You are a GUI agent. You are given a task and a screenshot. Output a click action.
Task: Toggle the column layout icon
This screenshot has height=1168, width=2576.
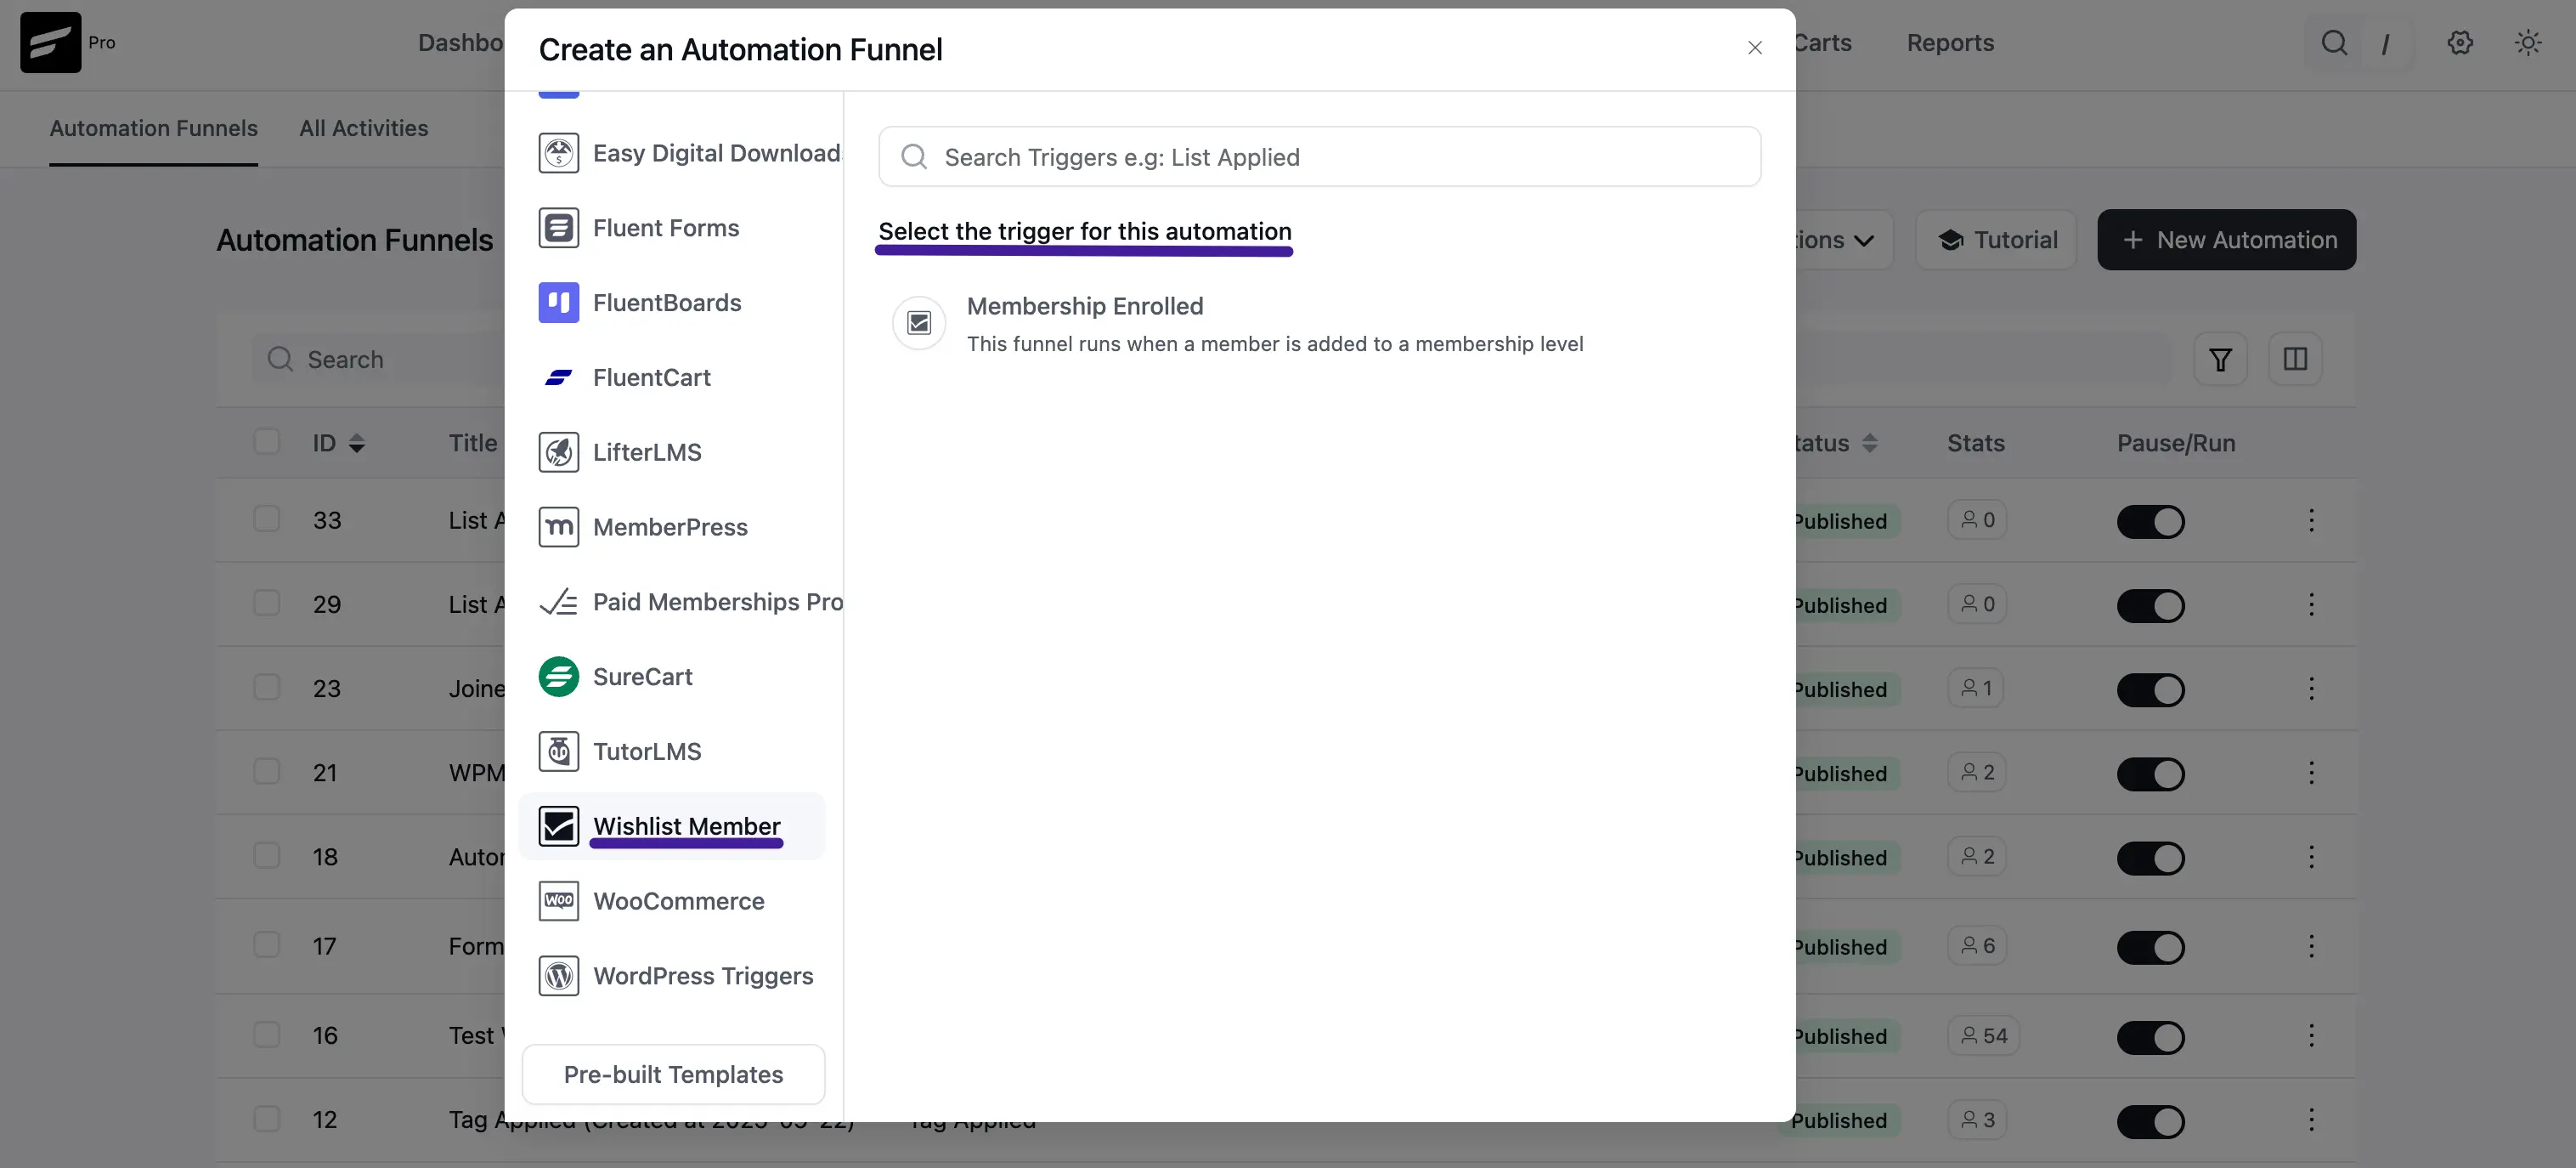coord(2295,360)
